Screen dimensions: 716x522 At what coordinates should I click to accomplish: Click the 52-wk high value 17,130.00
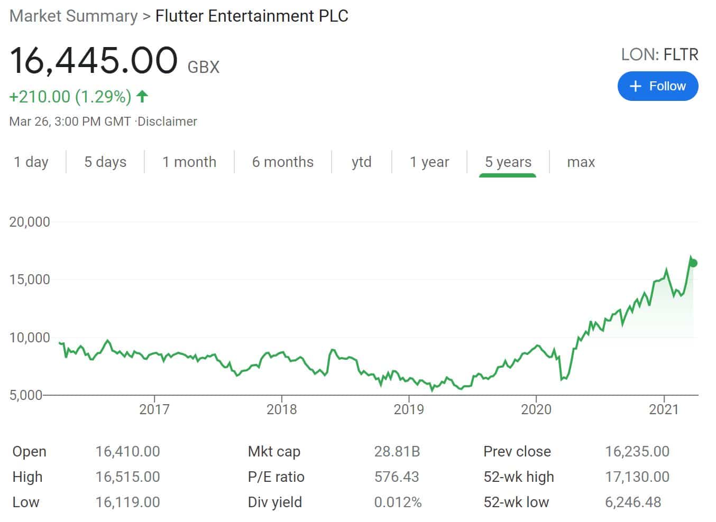point(638,477)
